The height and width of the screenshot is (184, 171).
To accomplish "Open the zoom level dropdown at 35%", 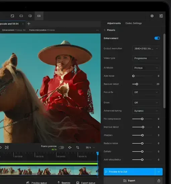I will 90,147.
